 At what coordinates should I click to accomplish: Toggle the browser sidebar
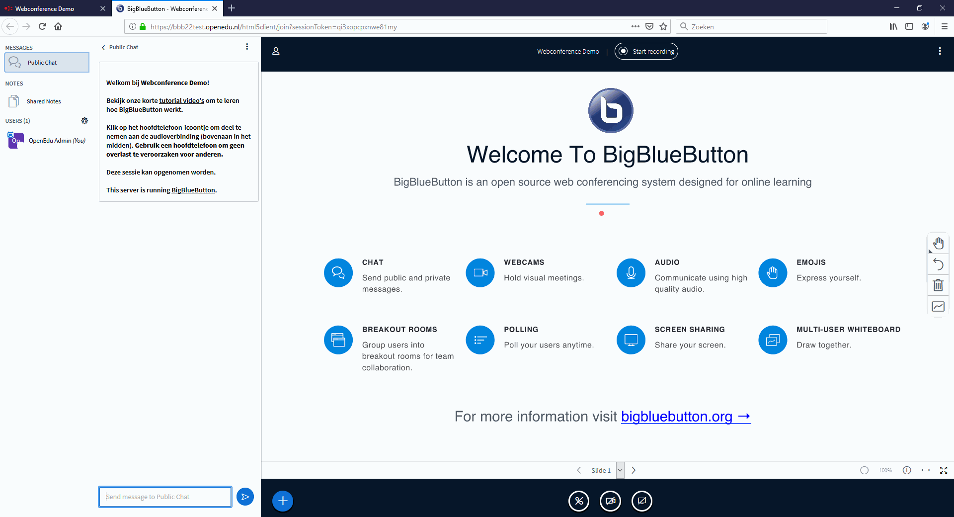pyautogui.click(x=909, y=26)
